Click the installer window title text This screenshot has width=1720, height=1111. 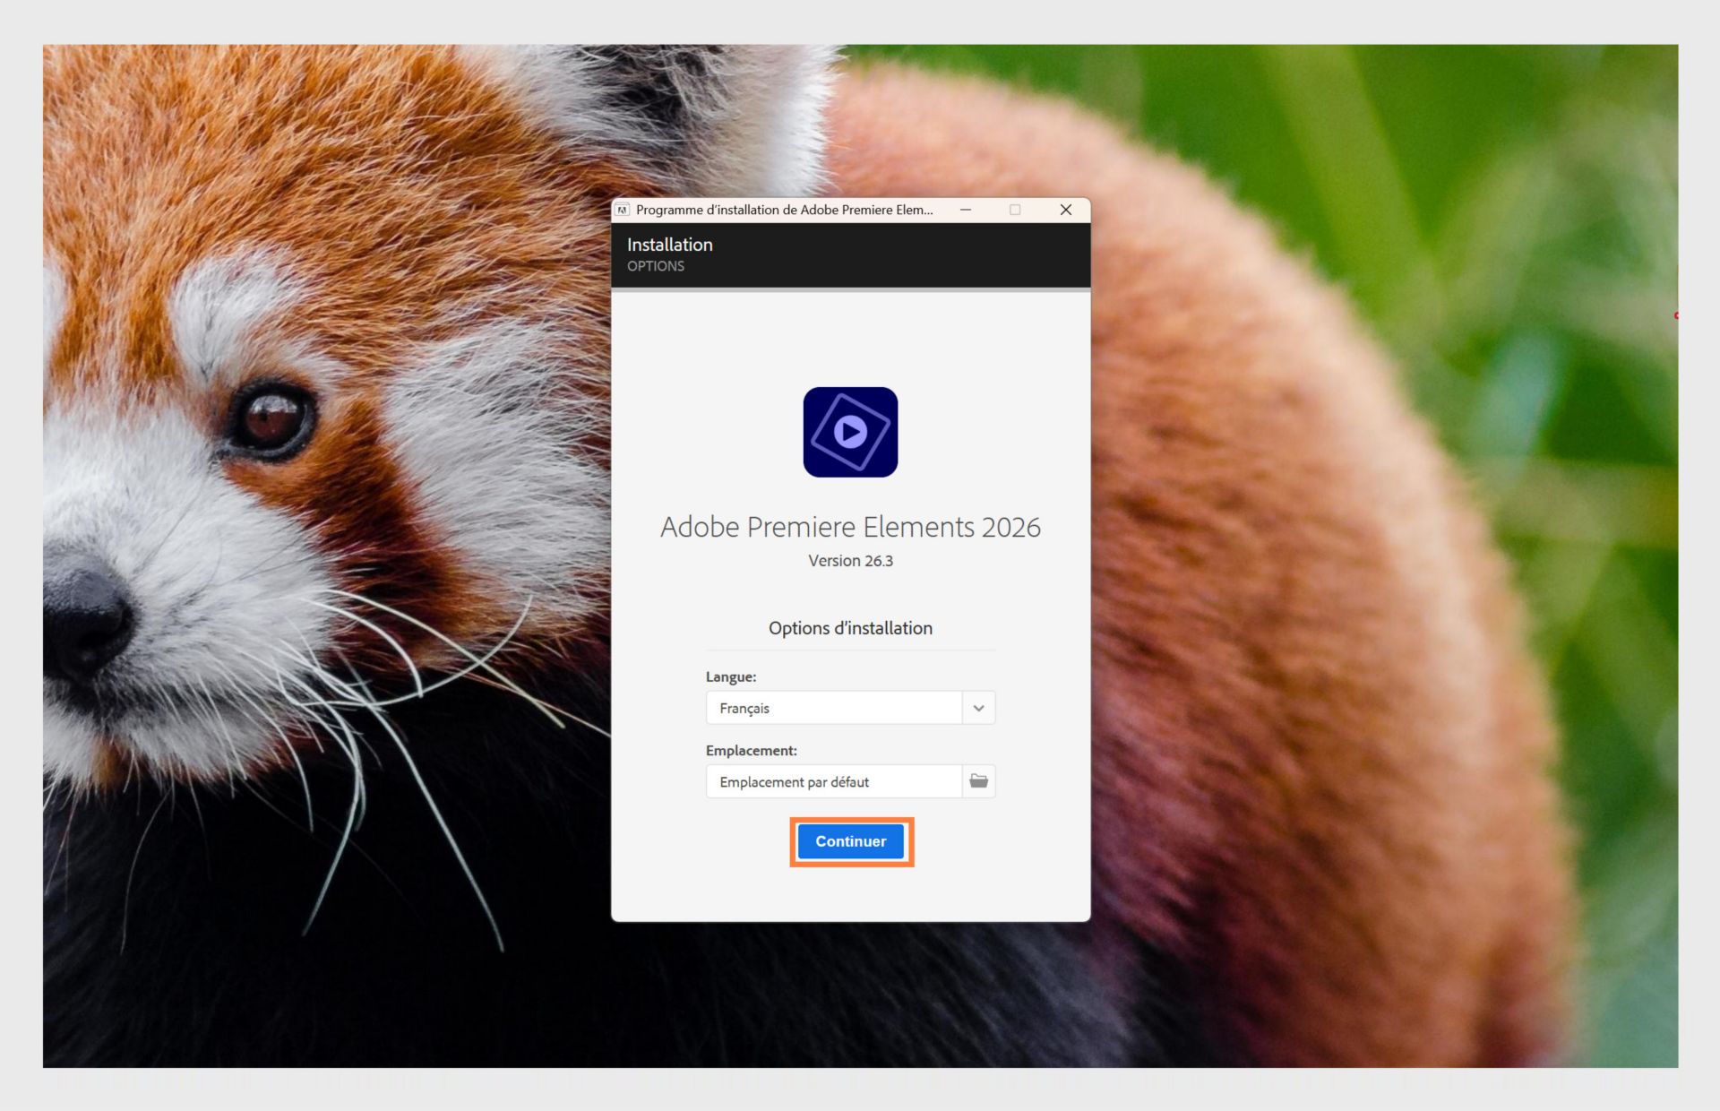[x=784, y=210]
